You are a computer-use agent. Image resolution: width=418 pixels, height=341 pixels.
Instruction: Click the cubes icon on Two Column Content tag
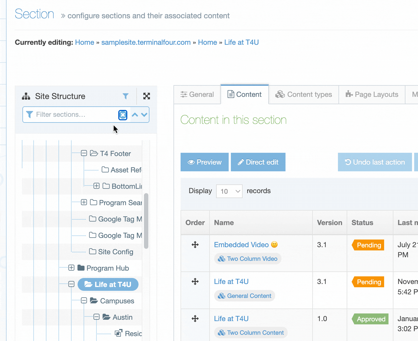tap(221, 333)
